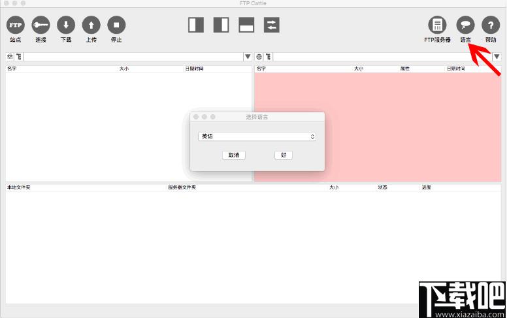Confirm with the 好 button
This screenshot has width=507, height=318.
[284, 155]
